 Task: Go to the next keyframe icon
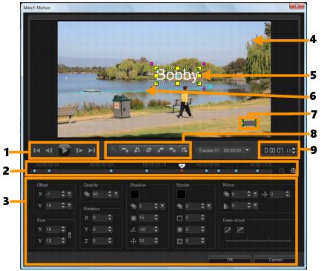click(184, 150)
